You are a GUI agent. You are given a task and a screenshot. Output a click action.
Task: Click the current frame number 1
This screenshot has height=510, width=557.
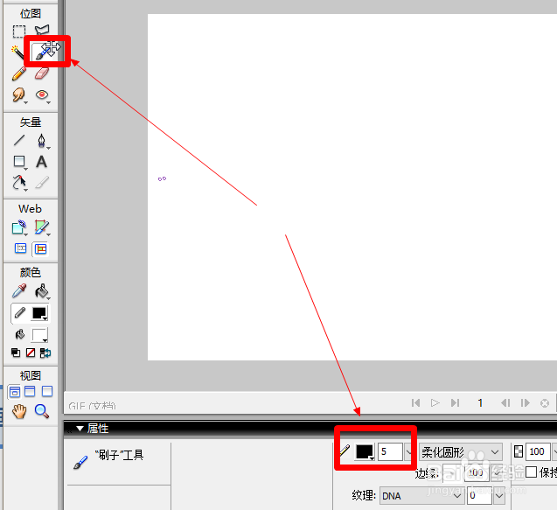(480, 402)
